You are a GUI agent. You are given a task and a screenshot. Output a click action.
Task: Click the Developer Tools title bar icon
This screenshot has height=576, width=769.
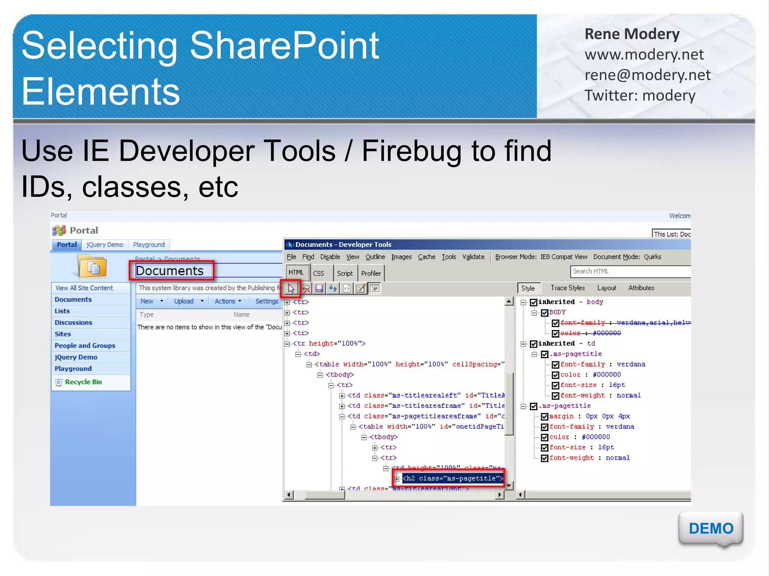[290, 244]
